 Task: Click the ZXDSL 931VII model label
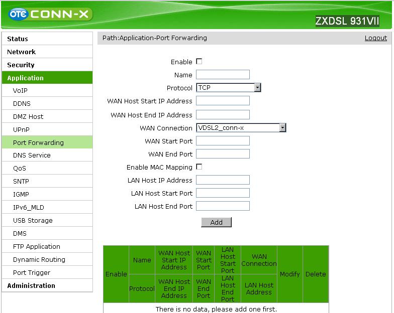(347, 21)
